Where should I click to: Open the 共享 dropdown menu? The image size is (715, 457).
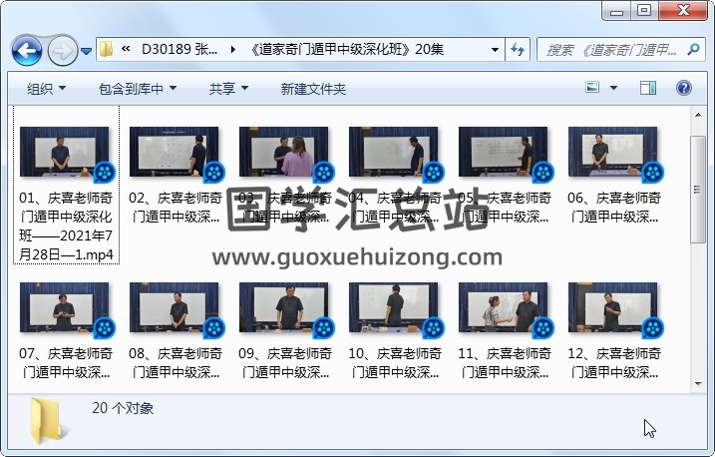point(228,89)
